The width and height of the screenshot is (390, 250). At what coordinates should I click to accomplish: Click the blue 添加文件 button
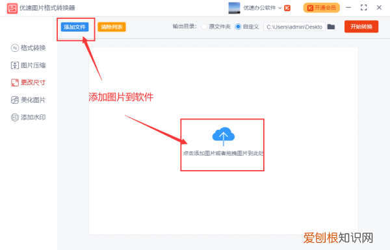pyautogui.click(x=75, y=27)
